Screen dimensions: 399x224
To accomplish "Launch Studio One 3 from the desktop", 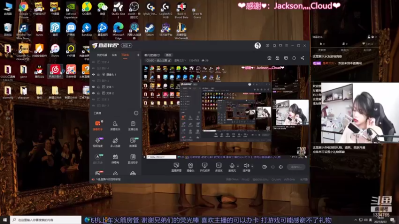I will click(118, 10).
